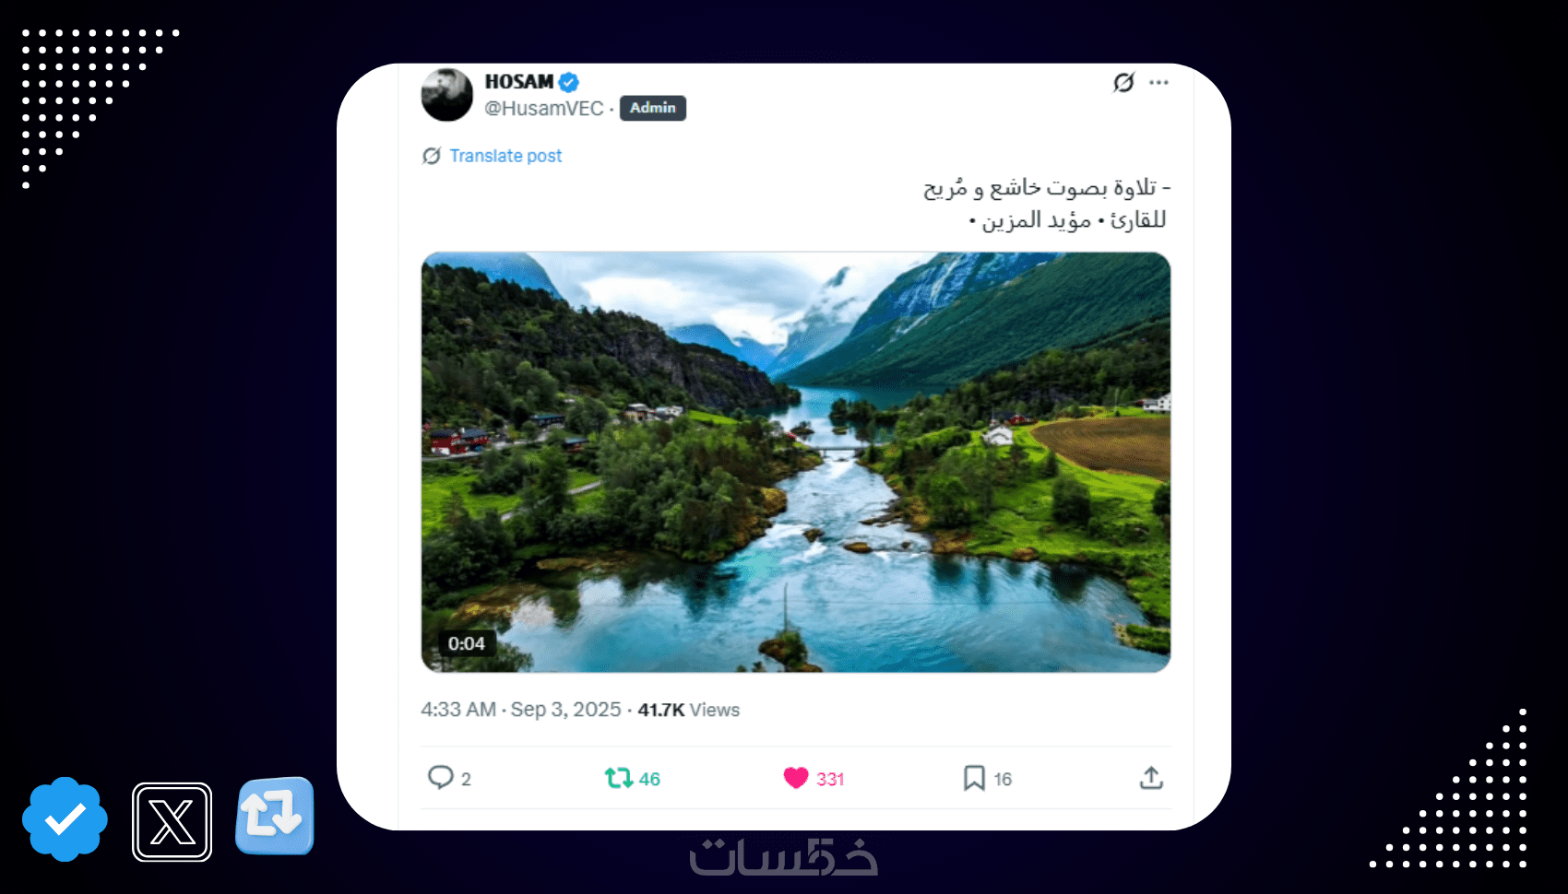The image size is (1568, 894).
Task: Open the @HusamVEC handle link
Action: pyautogui.click(x=544, y=109)
